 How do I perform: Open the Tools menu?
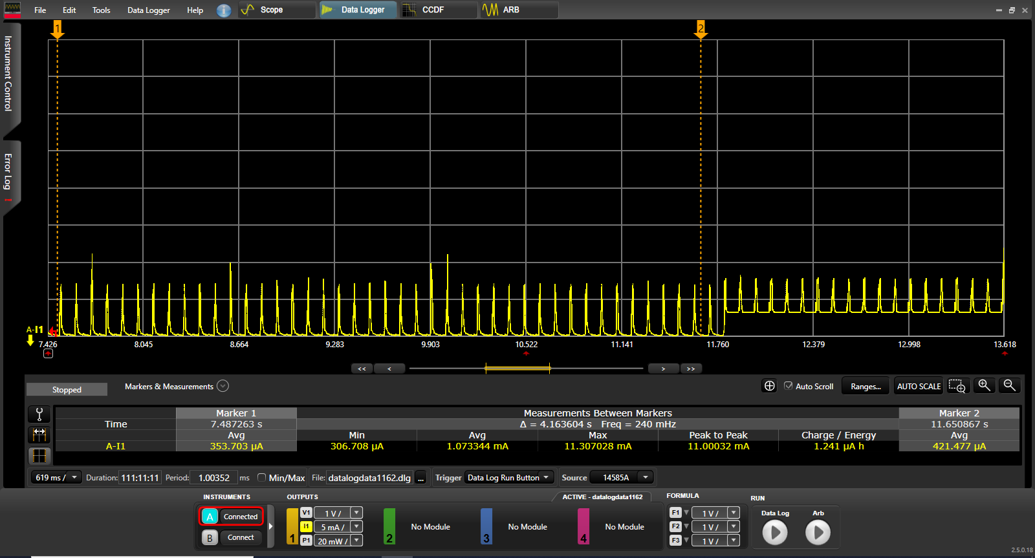[x=101, y=10]
